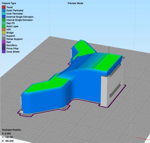Click the 'Feature Type' legend heading

pos(9,3)
